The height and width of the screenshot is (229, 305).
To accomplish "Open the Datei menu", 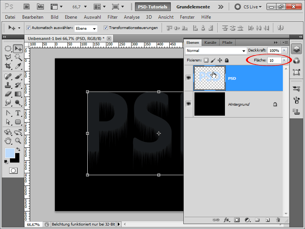I will pyautogui.click(x=10, y=17).
